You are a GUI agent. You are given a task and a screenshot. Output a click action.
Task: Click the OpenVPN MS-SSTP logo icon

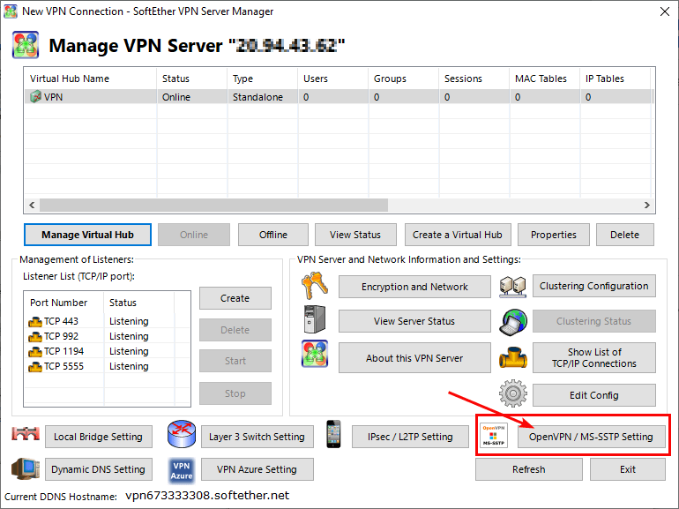pos(494,436)
